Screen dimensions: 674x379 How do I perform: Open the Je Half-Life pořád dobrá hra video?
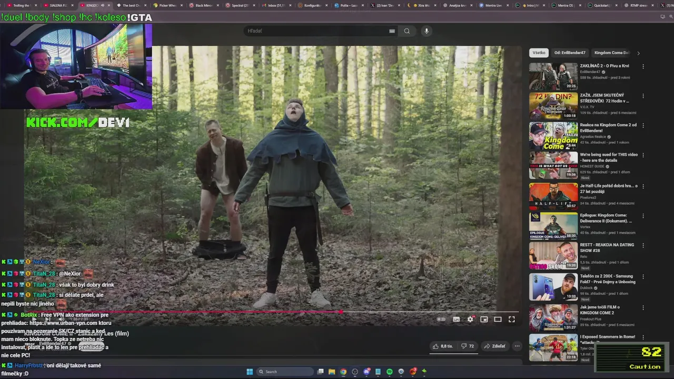[x=609, y=188]
